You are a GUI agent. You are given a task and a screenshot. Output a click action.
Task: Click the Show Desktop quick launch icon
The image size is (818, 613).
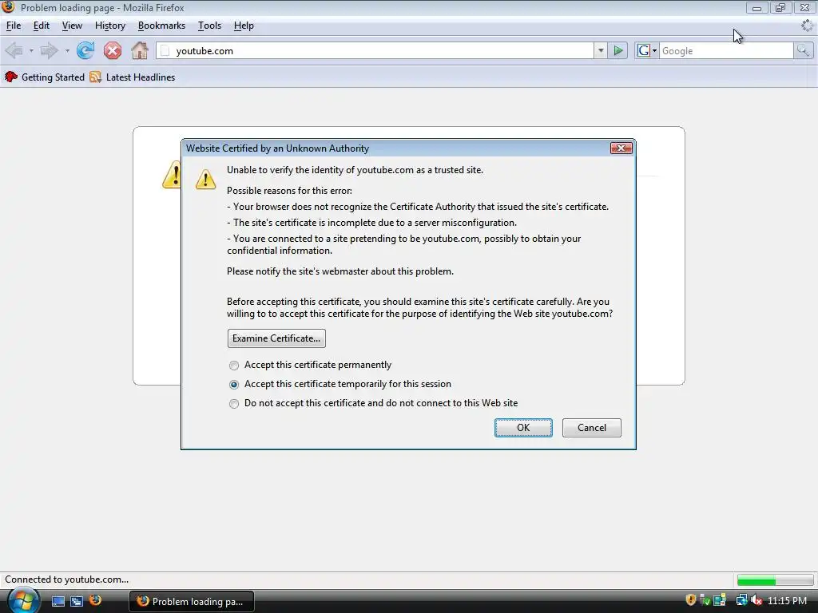tap(58, 601)
